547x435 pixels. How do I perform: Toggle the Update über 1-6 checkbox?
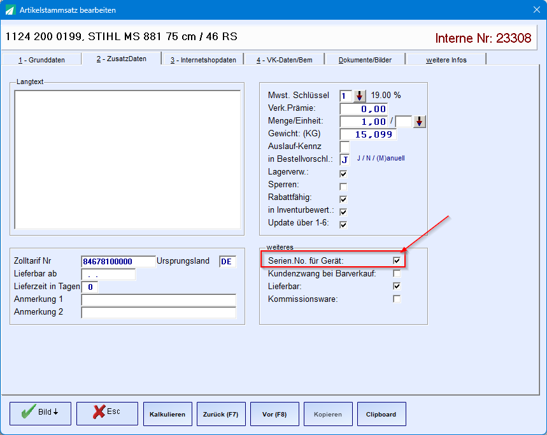click(x=343, y=225)
